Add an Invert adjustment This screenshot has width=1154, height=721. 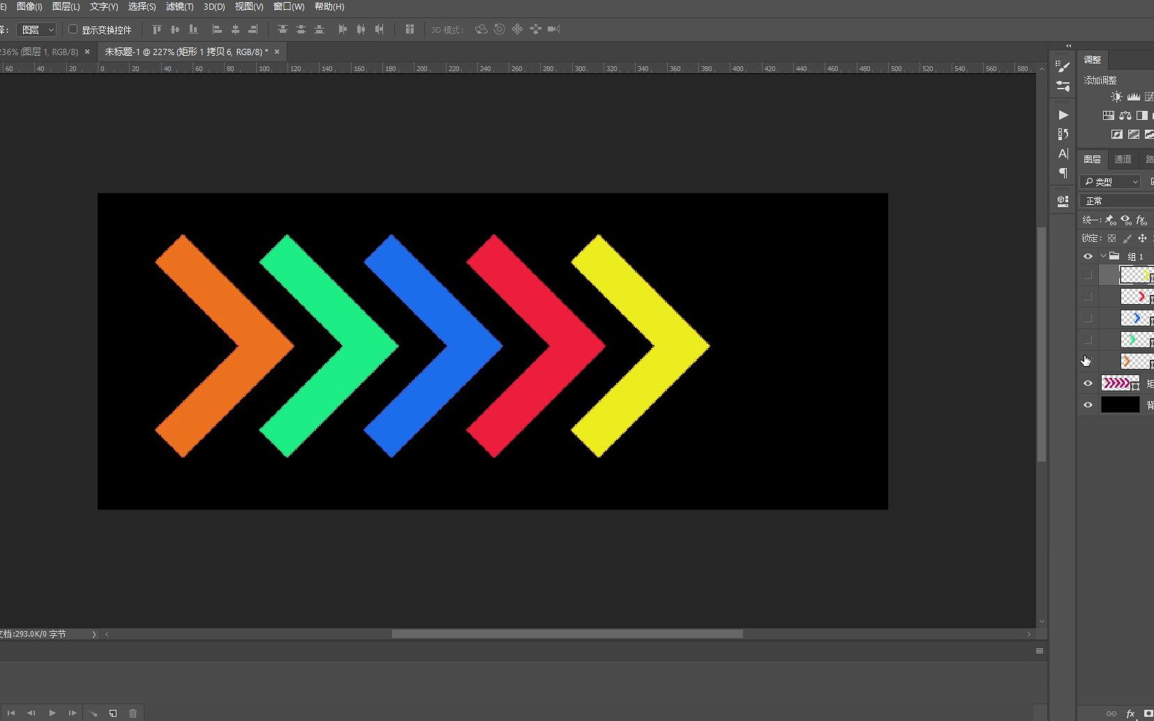click(1116, 134)
